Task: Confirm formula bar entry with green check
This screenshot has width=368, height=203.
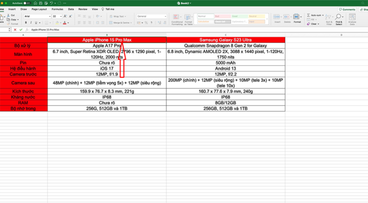Action: [x=21, y=30]
